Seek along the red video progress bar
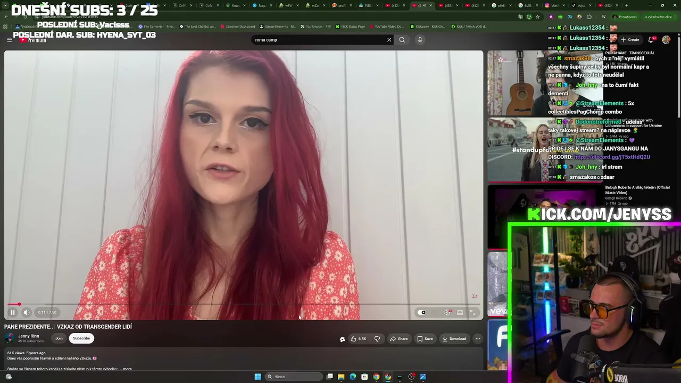Image resolution: width=681 pixels, height=383 pixels. [244, 304]
